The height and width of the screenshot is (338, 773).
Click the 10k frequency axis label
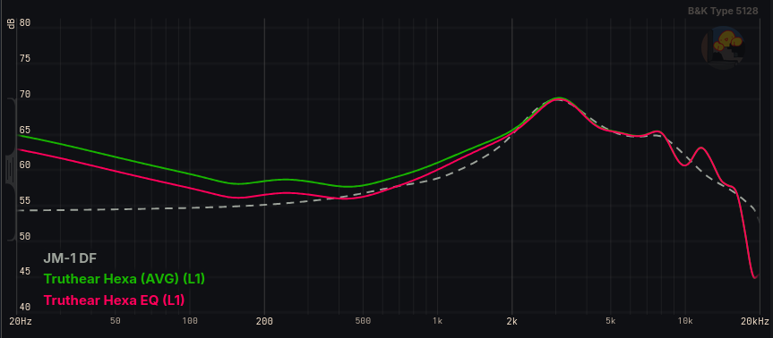pos(684,321)
